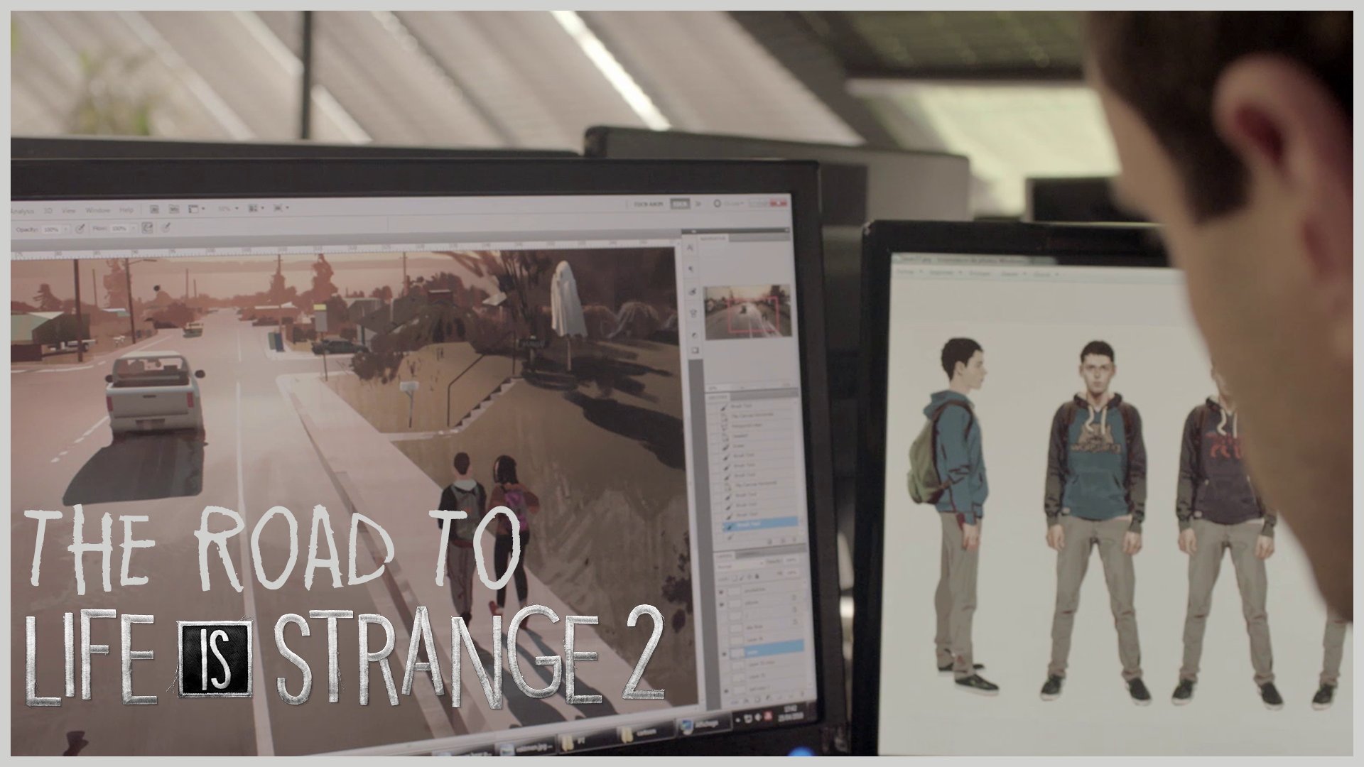Enable the airbrush mode icon
This screenshot has width=1364, height=767.
147,228
